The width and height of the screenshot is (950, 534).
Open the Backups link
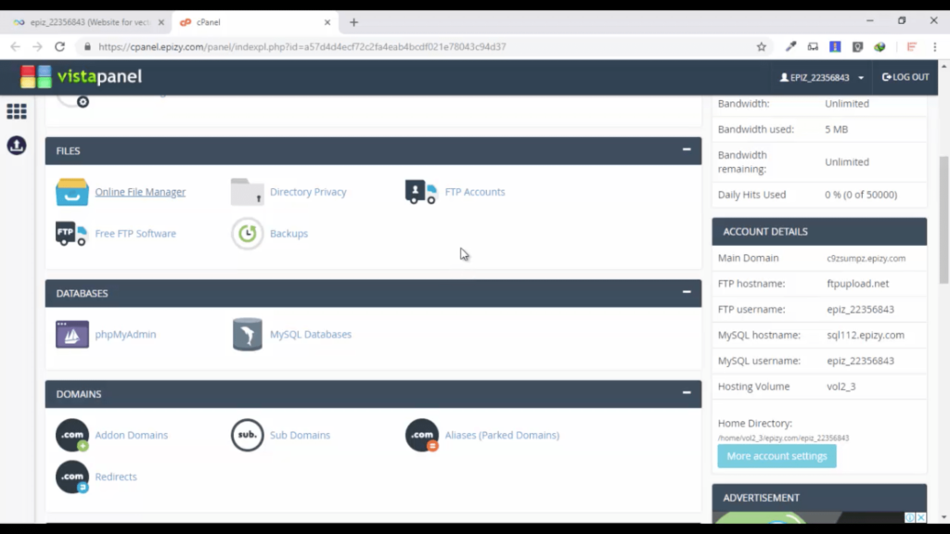tap(289, 234)
